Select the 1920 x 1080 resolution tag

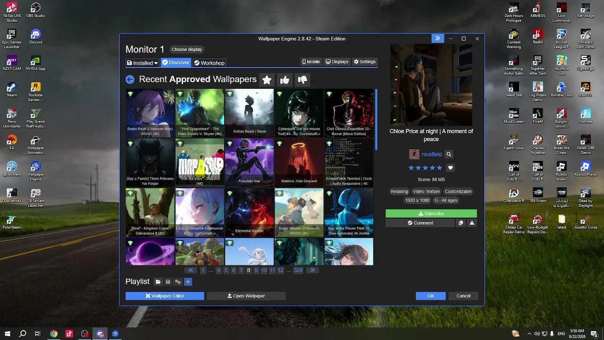coord(418,201)
